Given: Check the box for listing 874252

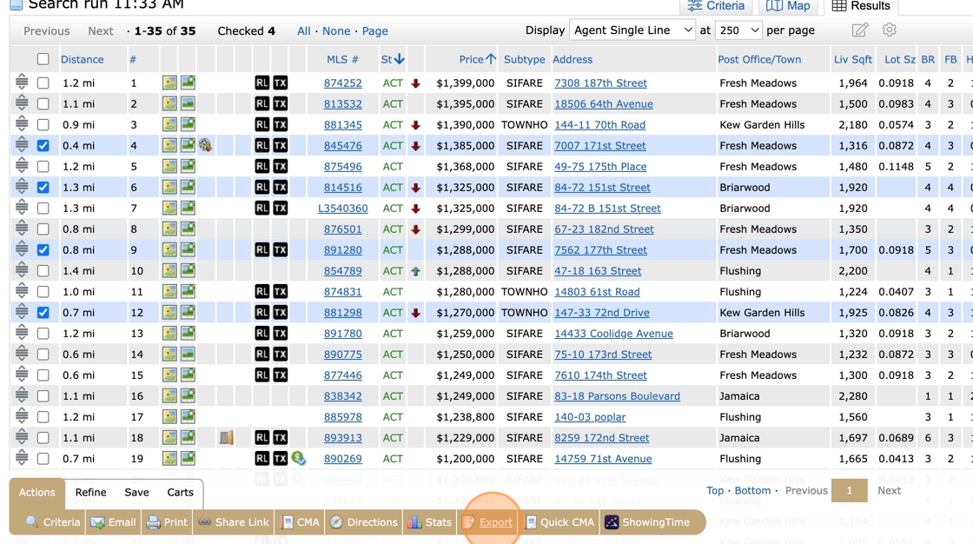Looking at the screenshot, I should click(x=43, y=83).
